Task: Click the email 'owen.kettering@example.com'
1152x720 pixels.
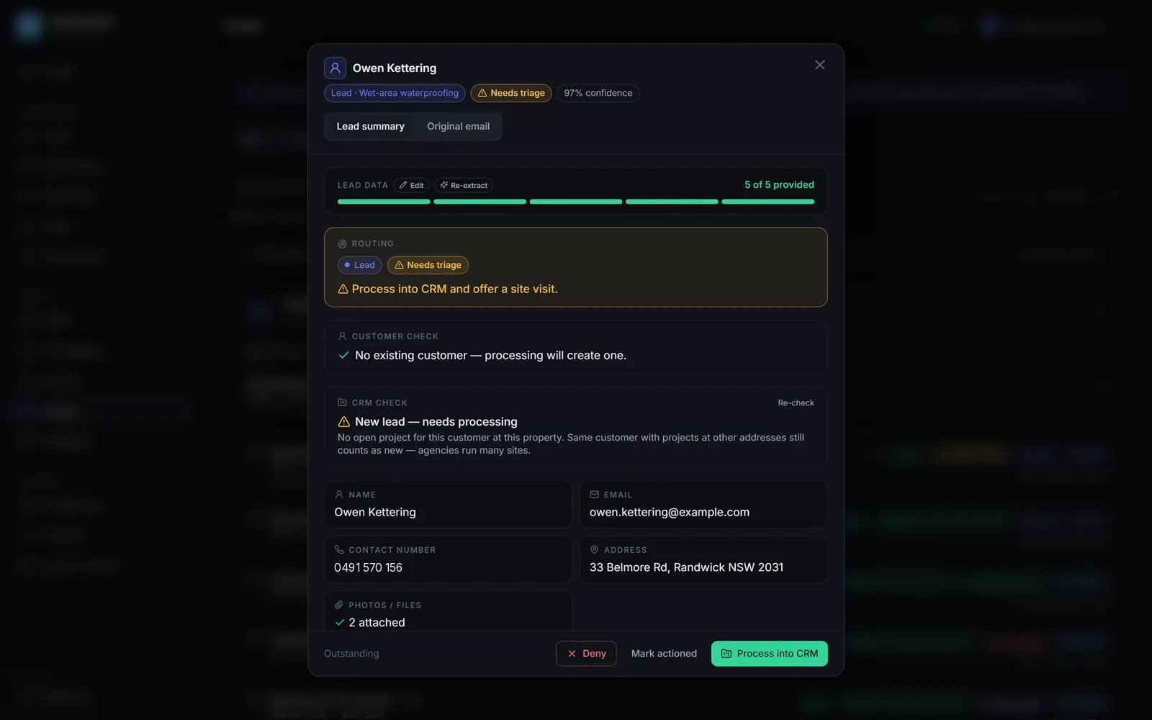Action: point(670,512)
